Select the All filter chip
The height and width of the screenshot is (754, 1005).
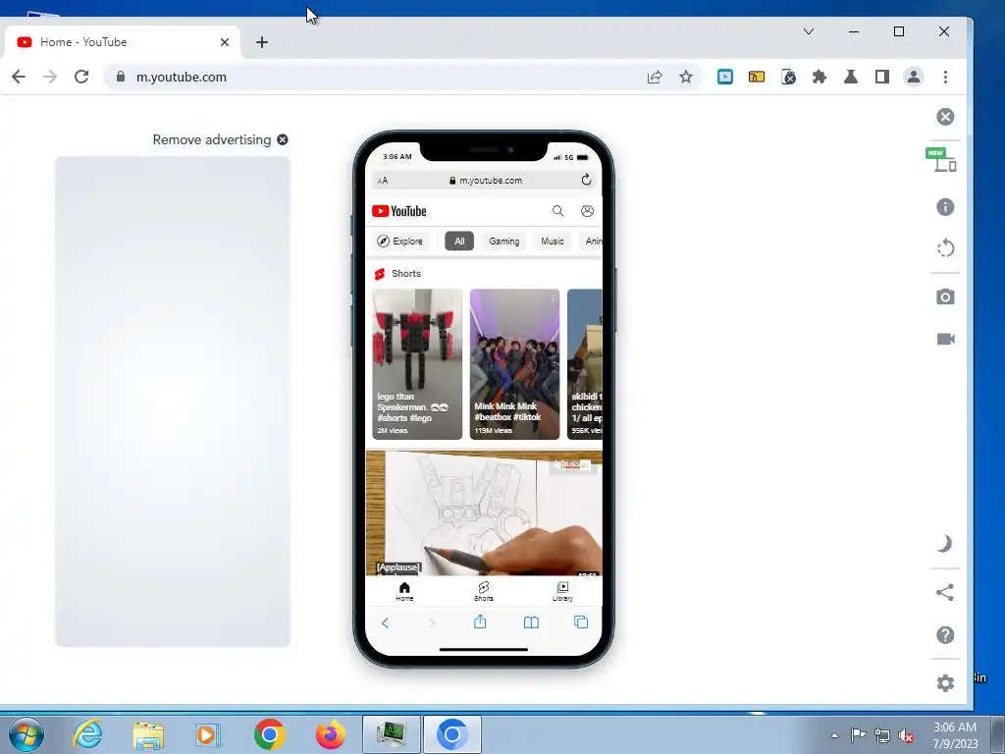(x=459, y=242)
